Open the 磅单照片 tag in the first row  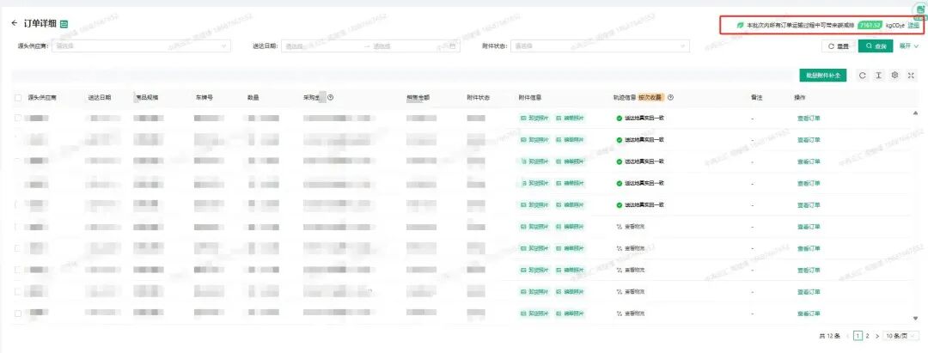[x=571, y=118]
